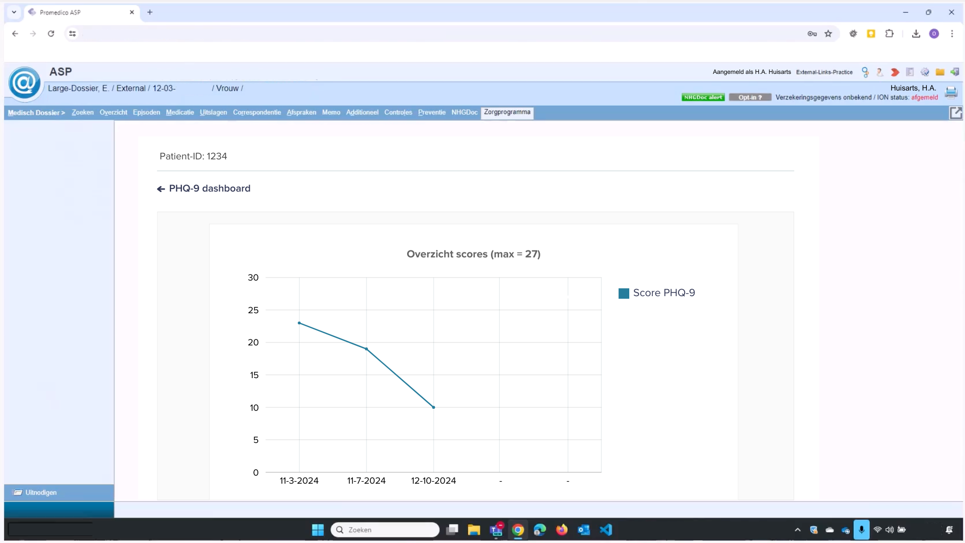
Task: Click the doctor person icon in header
Action: click(x=880, y=72)
